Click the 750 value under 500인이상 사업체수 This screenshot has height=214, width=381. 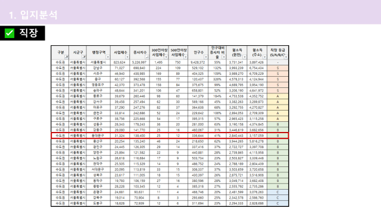tap(178, 62)
